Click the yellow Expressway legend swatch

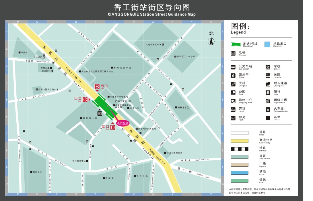click(x=239, y=141)
